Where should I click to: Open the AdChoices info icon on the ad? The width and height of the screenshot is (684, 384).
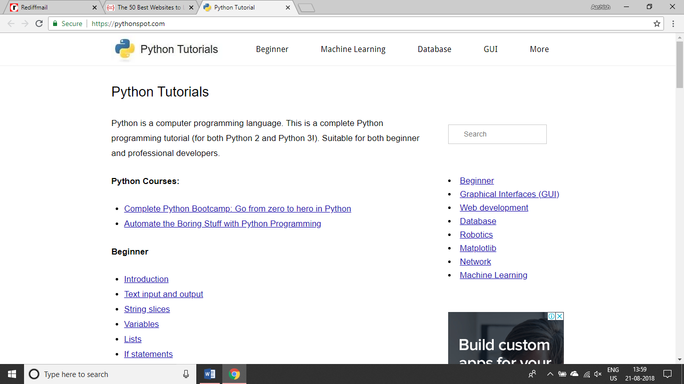[551, 316]
